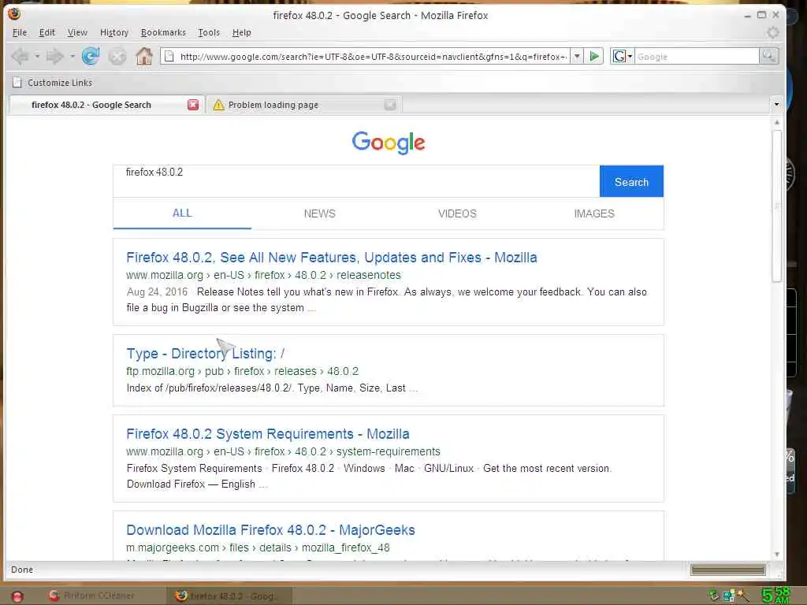Click the Google logo
Viewport: 807px width, 605px height.
click(389, 142)
